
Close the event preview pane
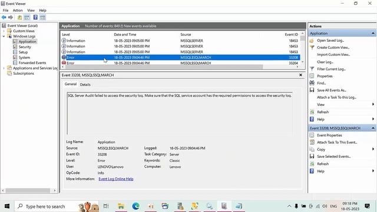(300, 75)
